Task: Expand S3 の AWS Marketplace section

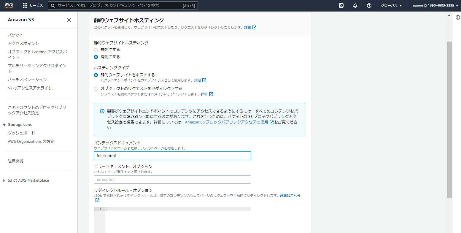Action: coord(4,180)
